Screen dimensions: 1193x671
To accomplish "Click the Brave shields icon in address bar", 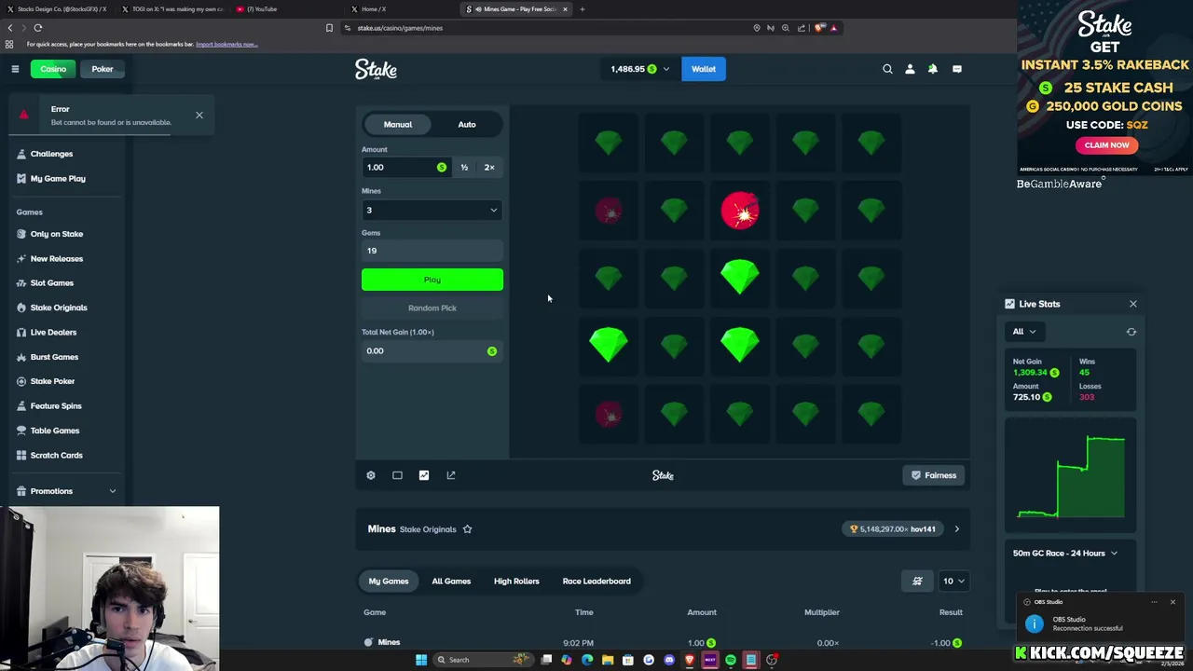I will point(819,28).
